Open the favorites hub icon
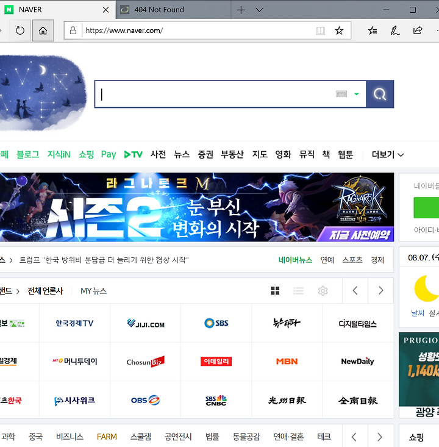 click(x=373, y=30)
